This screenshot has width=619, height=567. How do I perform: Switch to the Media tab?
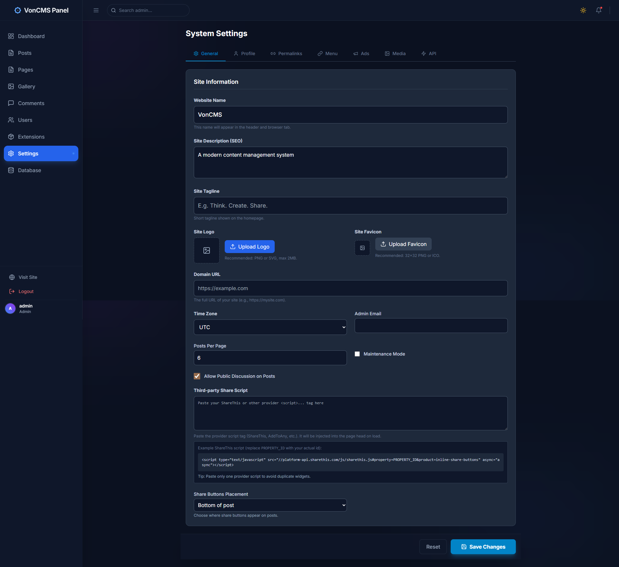tap(395, 54)
